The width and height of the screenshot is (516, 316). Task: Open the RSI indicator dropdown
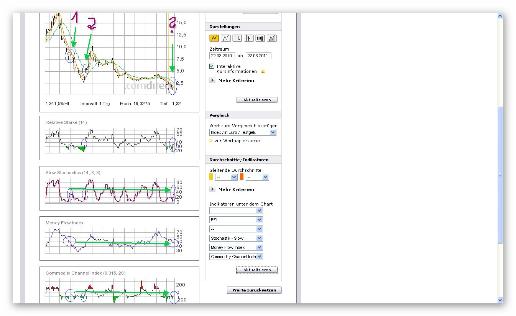[x=236, y=220]
